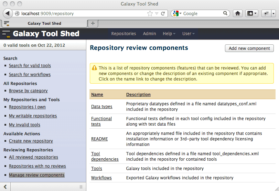Reload the page with the refresh icon

[163, 13]
